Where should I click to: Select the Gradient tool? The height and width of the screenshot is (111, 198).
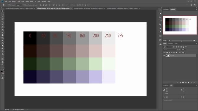pos(2,43)
